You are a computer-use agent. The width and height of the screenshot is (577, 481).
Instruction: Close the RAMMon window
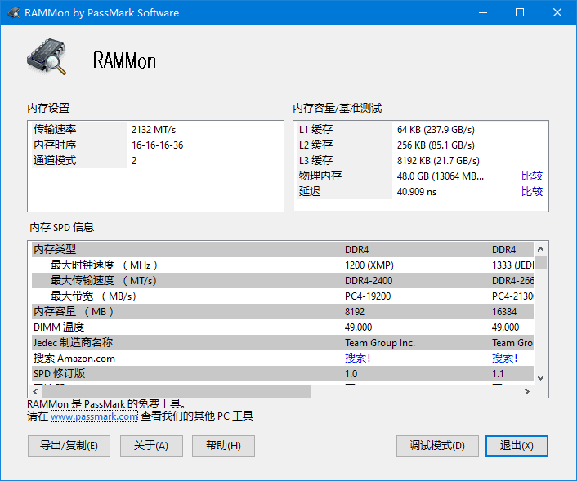557,12
